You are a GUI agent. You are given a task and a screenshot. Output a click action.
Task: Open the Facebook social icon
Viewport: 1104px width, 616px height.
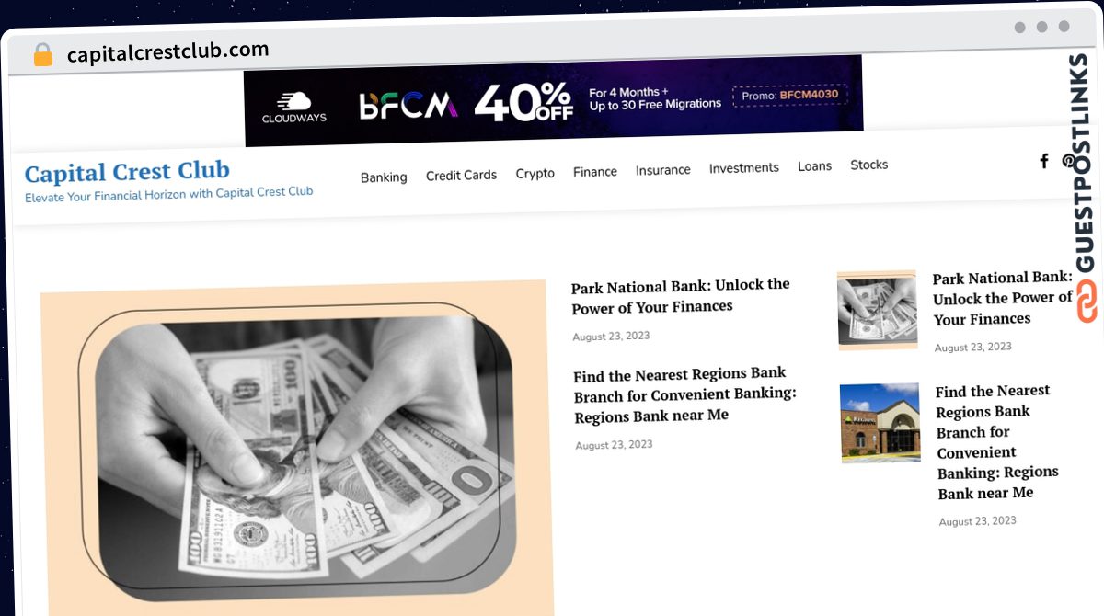pyautogui.click(x=1043, y=161)
